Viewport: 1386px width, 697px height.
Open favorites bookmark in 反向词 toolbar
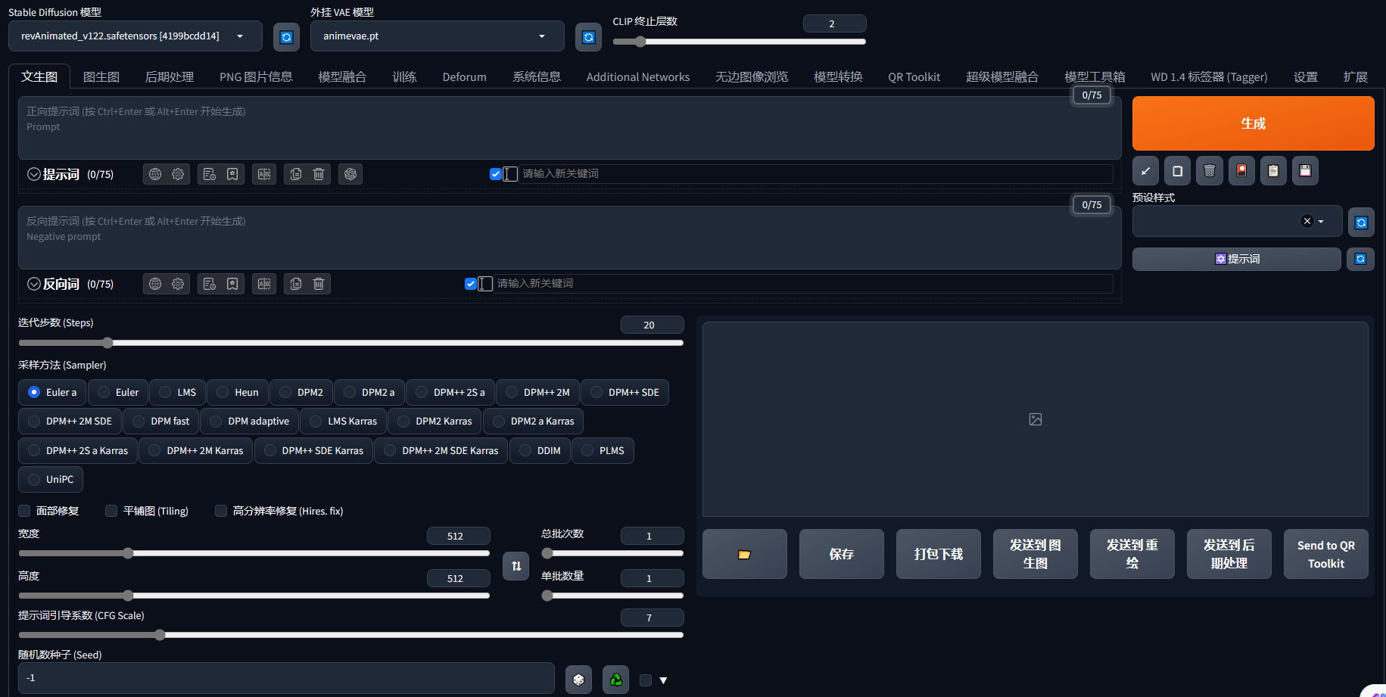(232, 284)
